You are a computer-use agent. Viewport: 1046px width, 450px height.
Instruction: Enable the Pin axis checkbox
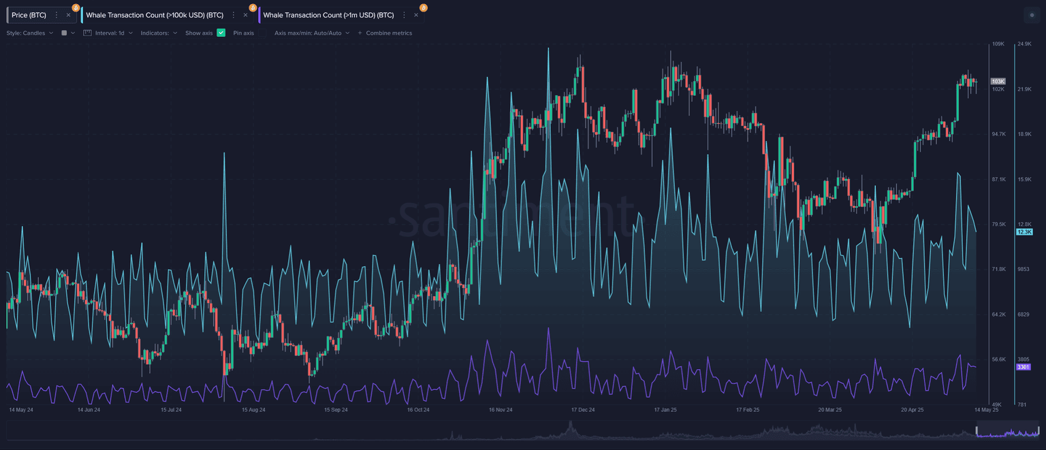(262, 33)
